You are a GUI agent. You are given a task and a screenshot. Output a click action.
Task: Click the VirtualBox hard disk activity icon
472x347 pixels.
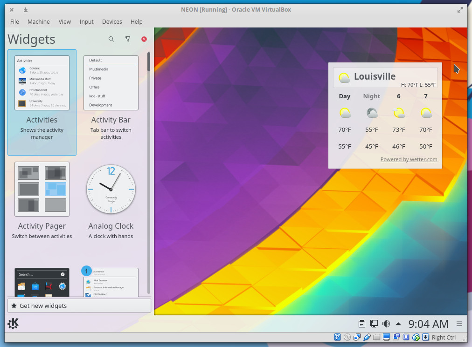pyautogui.click(x=338, y=337)
